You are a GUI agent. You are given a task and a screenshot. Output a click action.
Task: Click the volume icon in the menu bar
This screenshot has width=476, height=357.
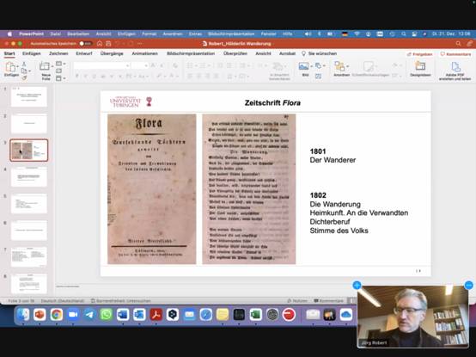[x=308, y=34]
